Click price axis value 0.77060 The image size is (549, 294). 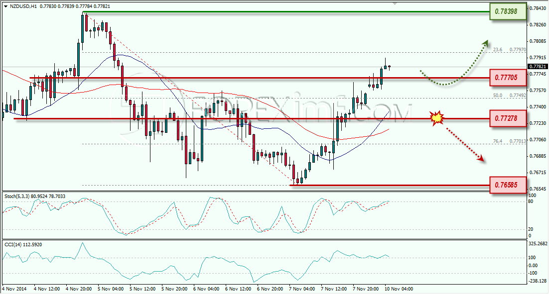click(x=538, y=139)
